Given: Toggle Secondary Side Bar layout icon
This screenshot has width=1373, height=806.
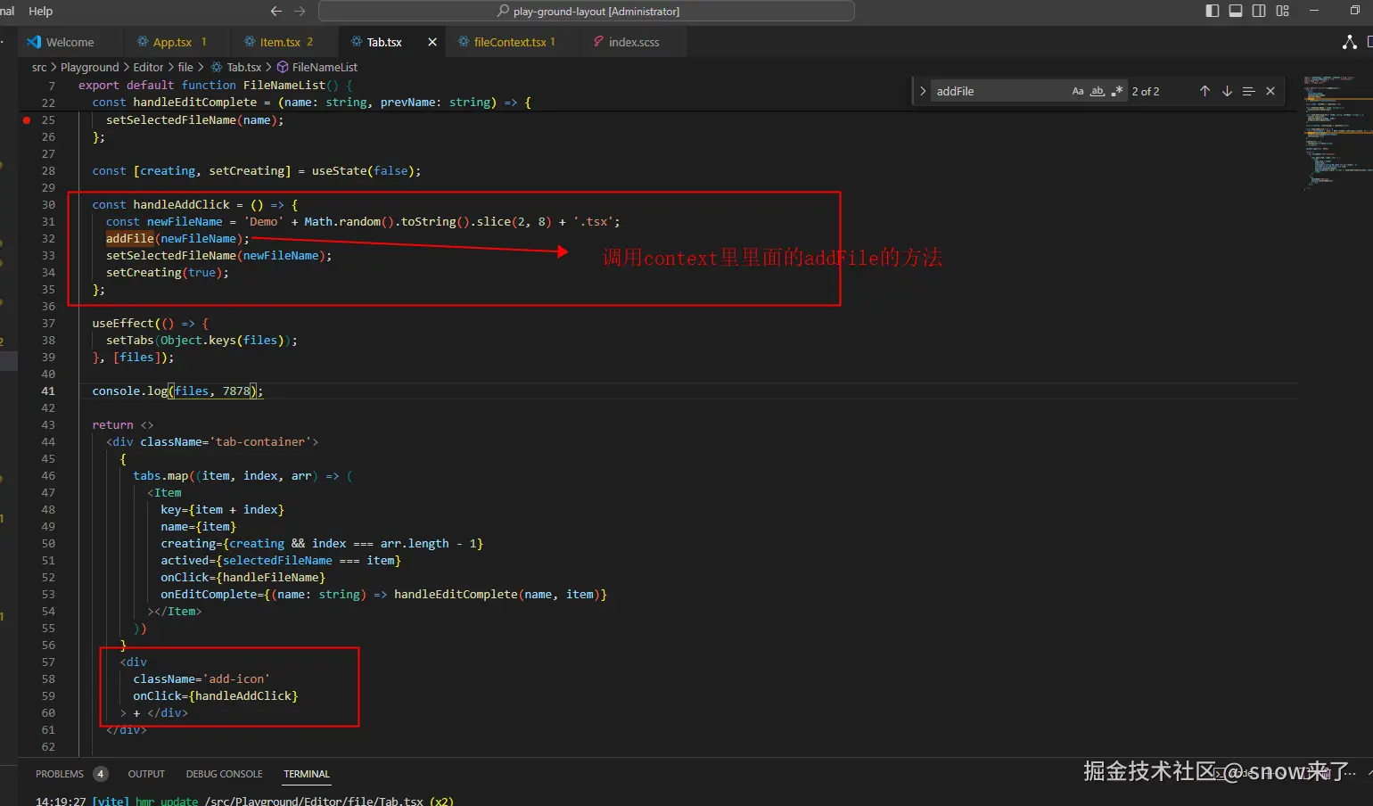Looking at the screenshot, I should (x=1259, y=11).
